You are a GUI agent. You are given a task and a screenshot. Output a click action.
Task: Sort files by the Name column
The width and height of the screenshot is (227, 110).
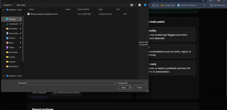coord(32,9)
